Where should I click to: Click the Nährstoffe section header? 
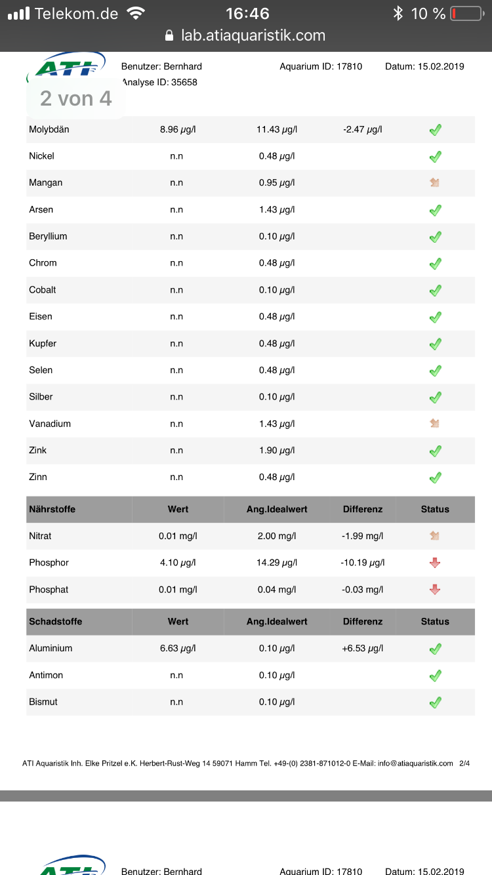[52, 509]
